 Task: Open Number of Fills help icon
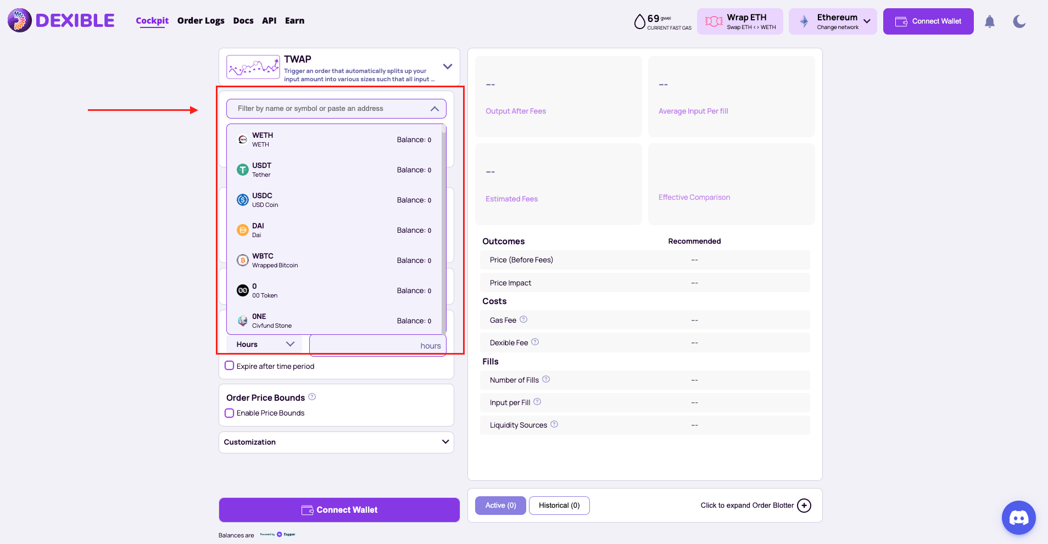click(546, 379)
